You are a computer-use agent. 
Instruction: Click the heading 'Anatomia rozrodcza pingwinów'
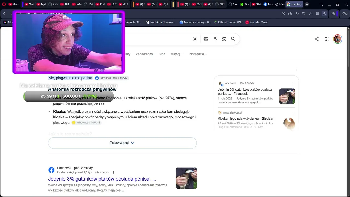[82, 89]
